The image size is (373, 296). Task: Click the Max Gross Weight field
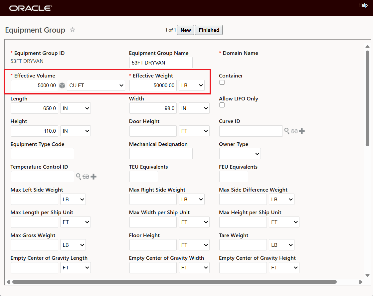[x=35, y=245]
